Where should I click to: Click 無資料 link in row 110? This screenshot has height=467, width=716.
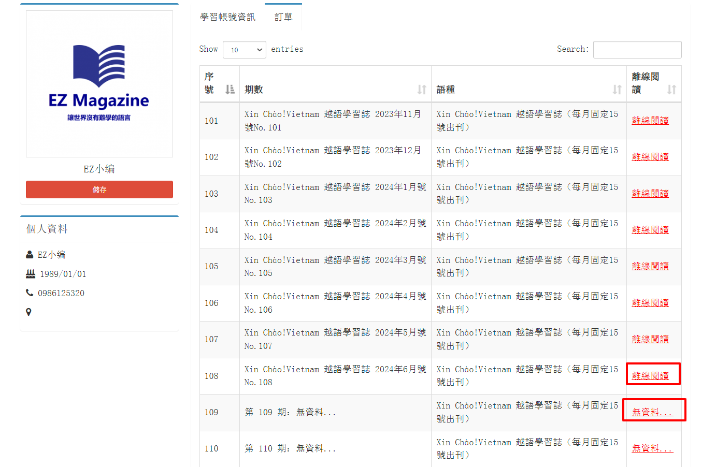[x=652, y=448]
